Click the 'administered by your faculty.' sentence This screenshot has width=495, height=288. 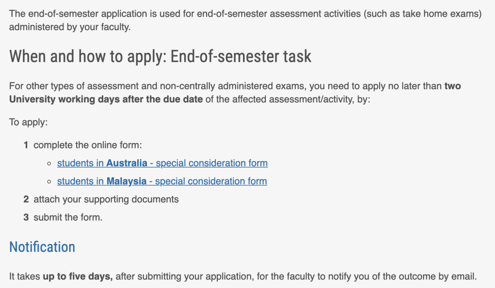tap(70, 27)
